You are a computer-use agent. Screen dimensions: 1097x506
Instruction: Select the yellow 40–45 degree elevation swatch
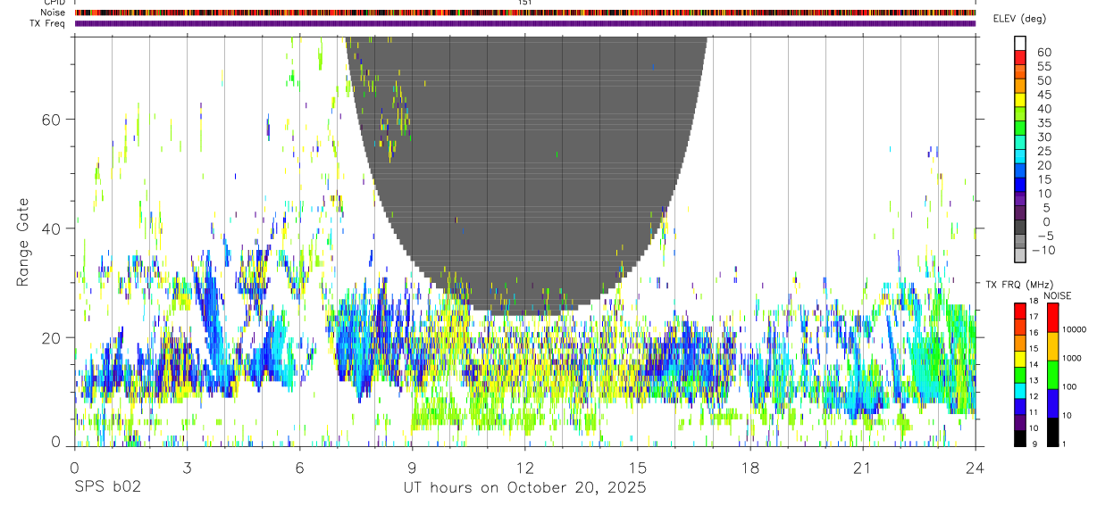pyautogui.click(x=1020, y=102)
